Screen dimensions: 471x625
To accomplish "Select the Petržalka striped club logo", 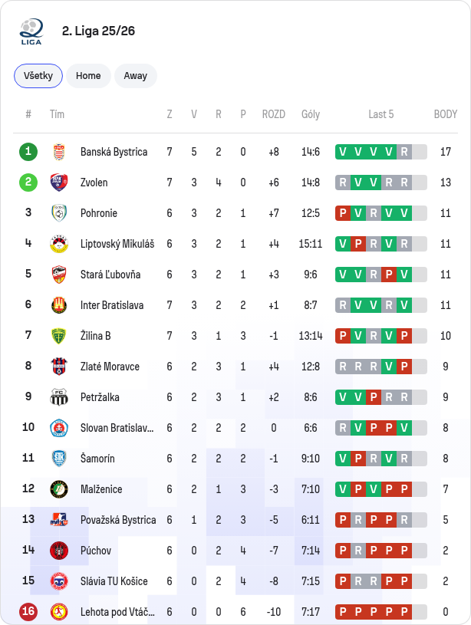I will point(59,397).
